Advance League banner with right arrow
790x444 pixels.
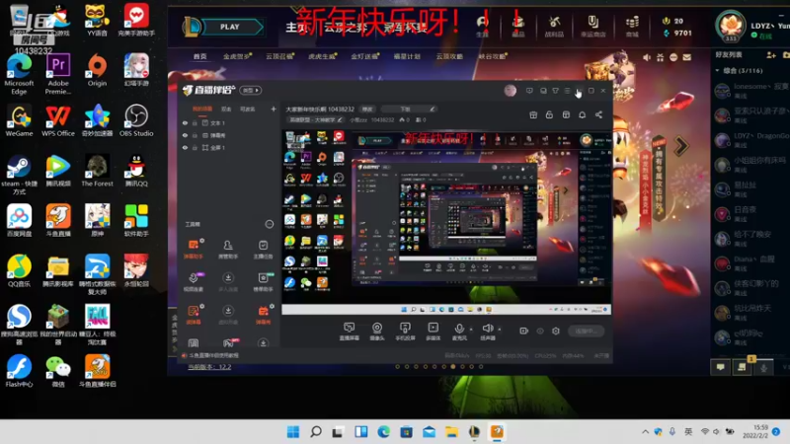(681, 146)
